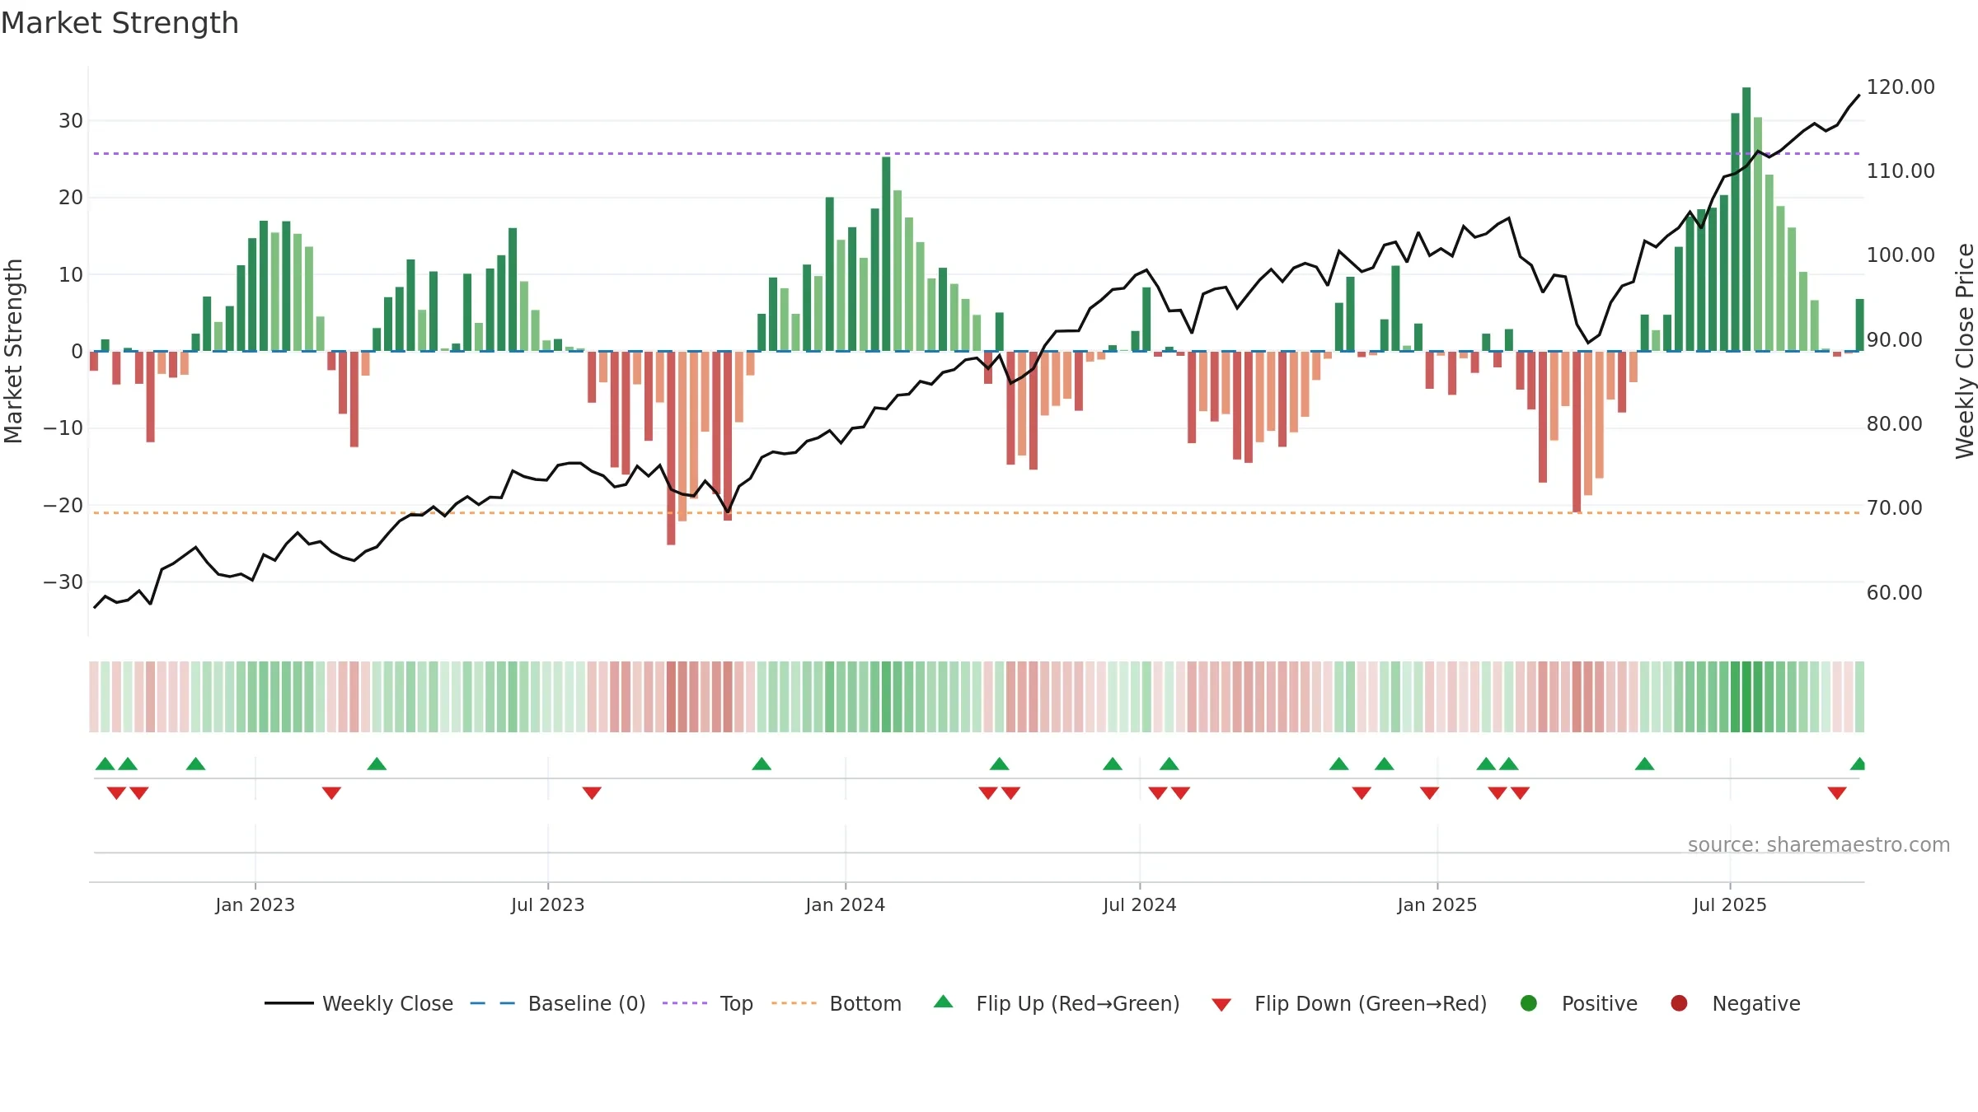Click the Market Strength chart title
Screen dimensions: 1978x1112
[x=120, y=23]
